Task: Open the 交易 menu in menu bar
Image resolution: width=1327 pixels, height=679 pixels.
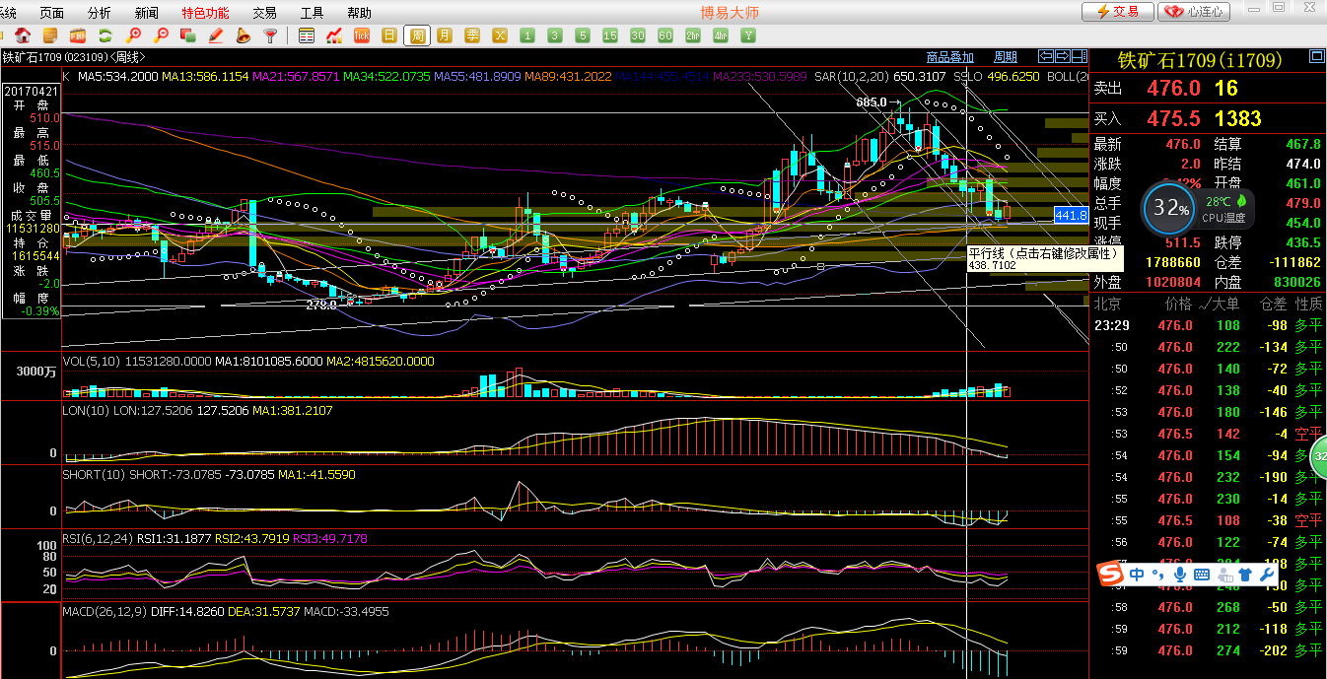Action: [x=264, y=13]
